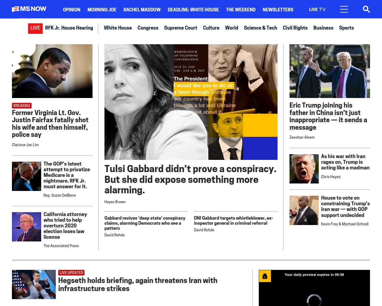The width and height of the screenshot is (382, 306).
Task: Go to Morning Joe section
Action: pos(102,10)
